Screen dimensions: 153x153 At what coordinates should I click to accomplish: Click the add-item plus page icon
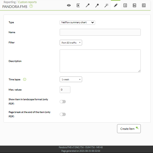pyautogui.click(x=78, y=5)
